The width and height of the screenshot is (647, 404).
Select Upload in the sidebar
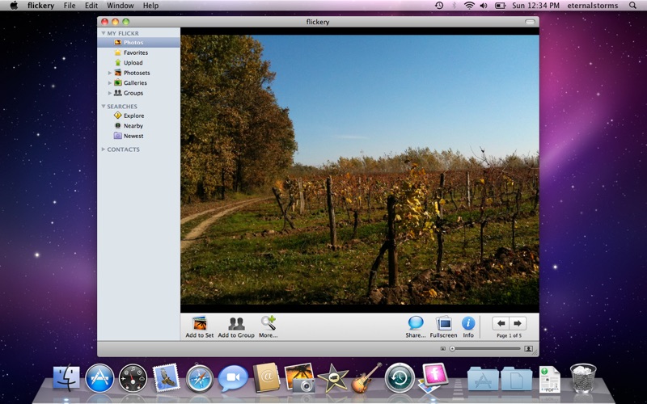point(133,63)
